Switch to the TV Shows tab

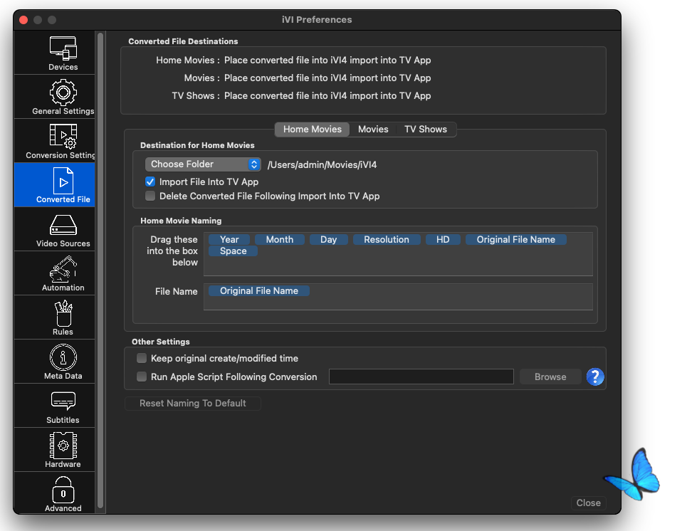click(426, 130)
